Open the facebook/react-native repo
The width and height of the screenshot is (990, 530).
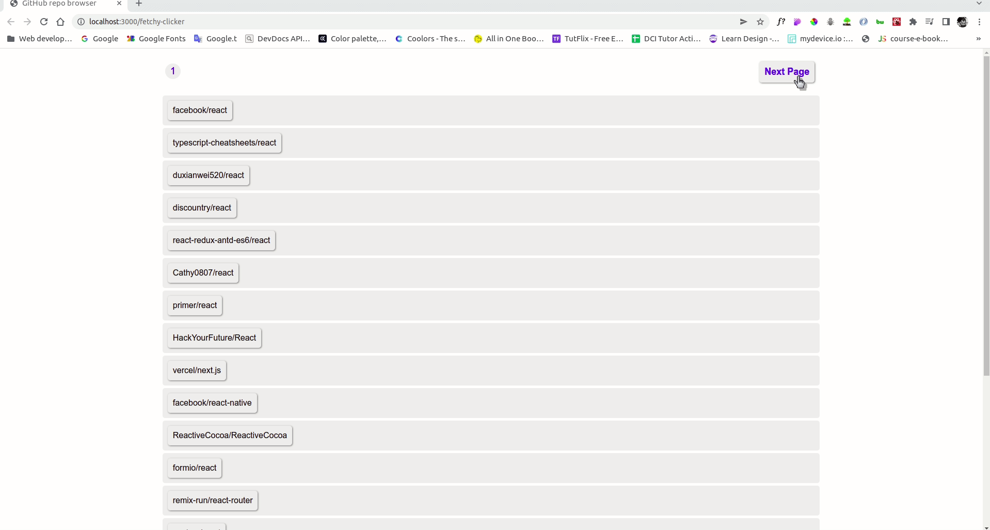(x=212, y=403)
